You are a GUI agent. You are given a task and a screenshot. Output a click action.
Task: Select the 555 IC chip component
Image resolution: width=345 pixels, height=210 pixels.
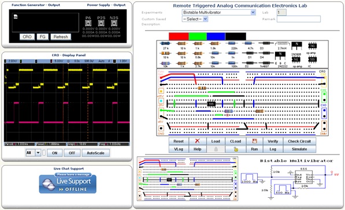coord(312,59)
